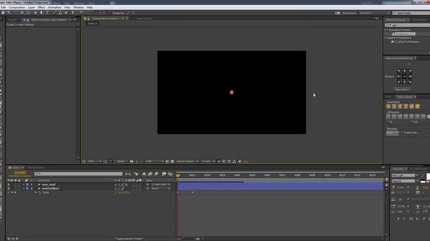Click the current timecode display

19,173
